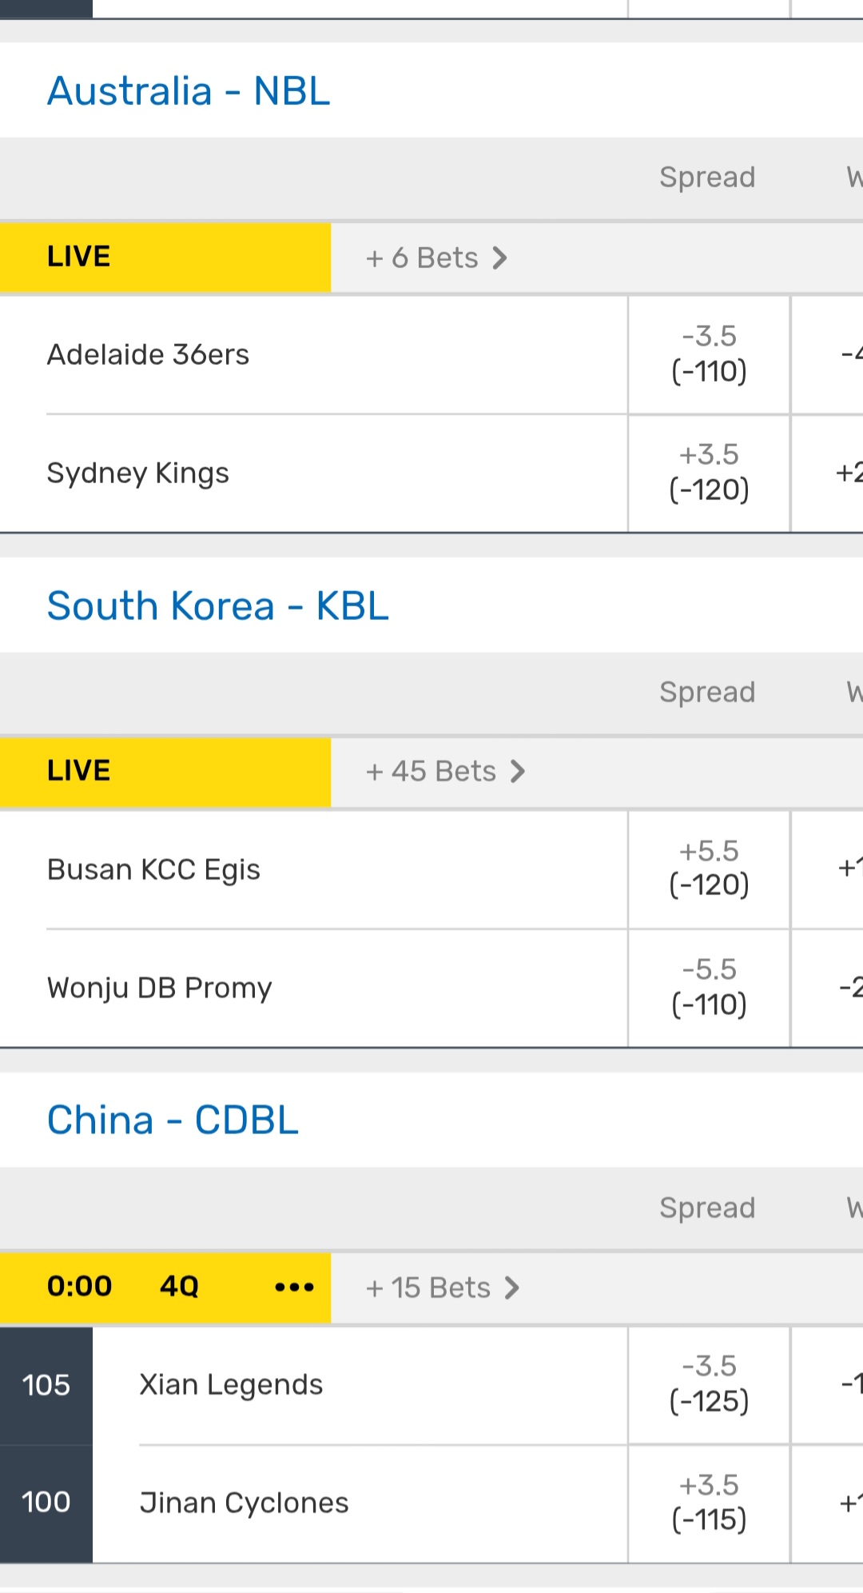
Task: Tap the LIVE badge for the NBL game
Action: click(x=79, y=257)
